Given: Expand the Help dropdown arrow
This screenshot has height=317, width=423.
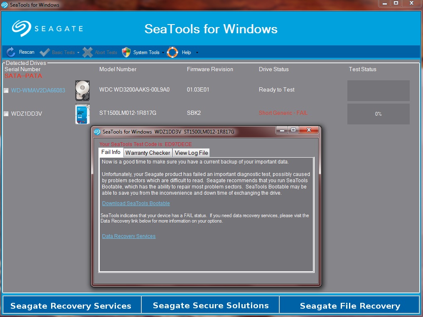Looking at the screenshot, I should [197, 53].
